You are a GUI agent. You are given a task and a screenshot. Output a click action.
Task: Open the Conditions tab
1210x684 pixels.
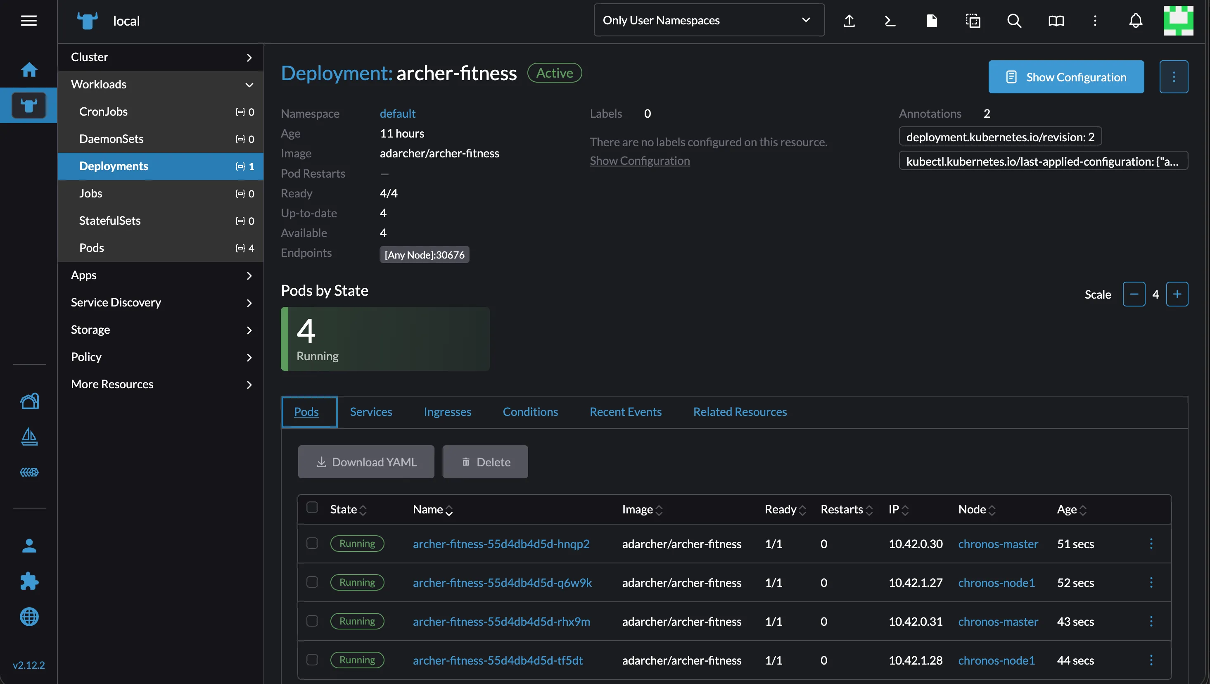click(x=530, y=412)
